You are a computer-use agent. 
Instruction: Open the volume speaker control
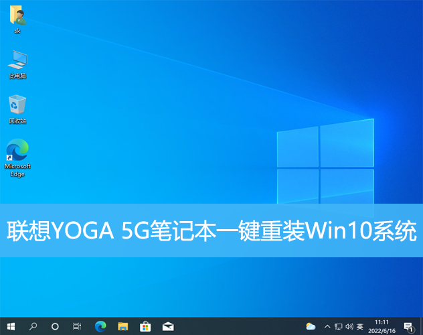[349, 326]
